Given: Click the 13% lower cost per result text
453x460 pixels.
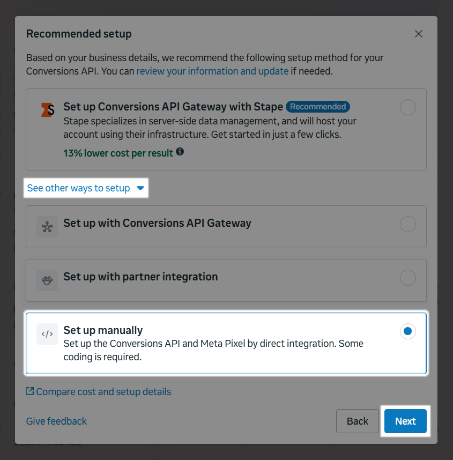Looking at the screenshot, I should (x=118, y=153).
